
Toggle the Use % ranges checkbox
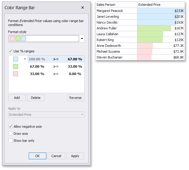click(x=11, y=51)
